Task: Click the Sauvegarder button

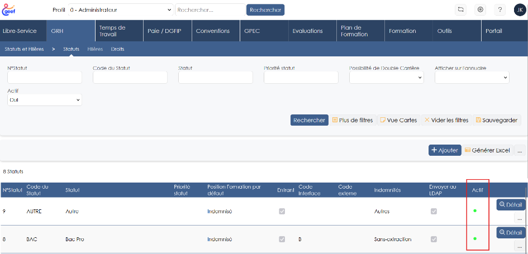Action: click(x=497, y=120)
